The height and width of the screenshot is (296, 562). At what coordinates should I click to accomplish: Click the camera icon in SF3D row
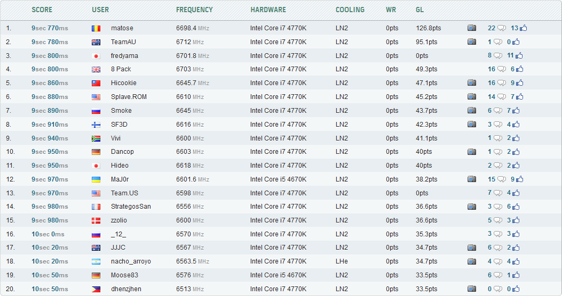click(472, 125)
